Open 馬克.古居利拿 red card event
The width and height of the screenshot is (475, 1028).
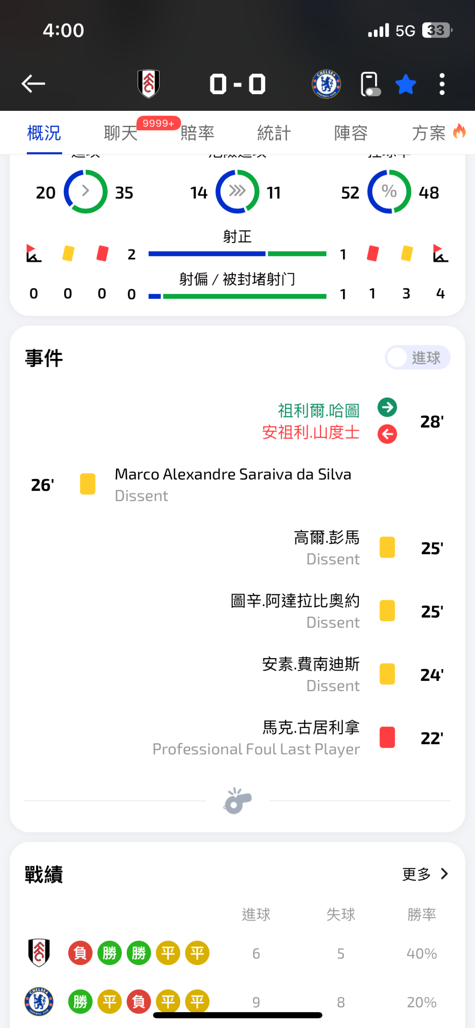click(x=311, y=728)
